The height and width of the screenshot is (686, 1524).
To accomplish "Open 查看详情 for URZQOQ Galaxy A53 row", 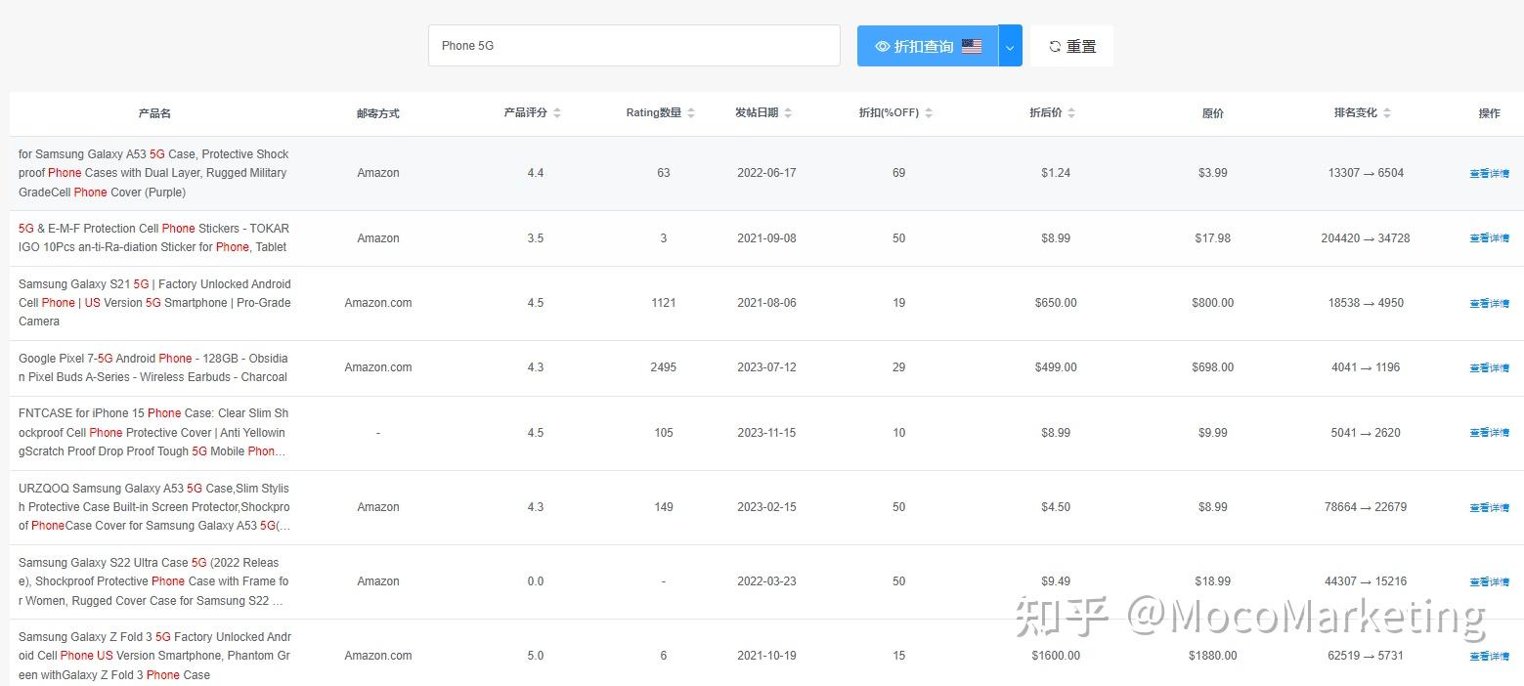I will (x=1489, y=508).
